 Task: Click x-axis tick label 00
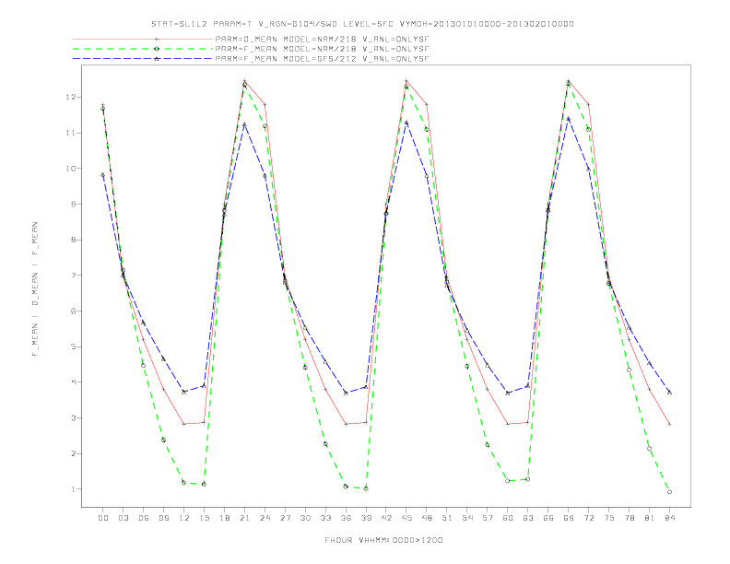point(103,518)
